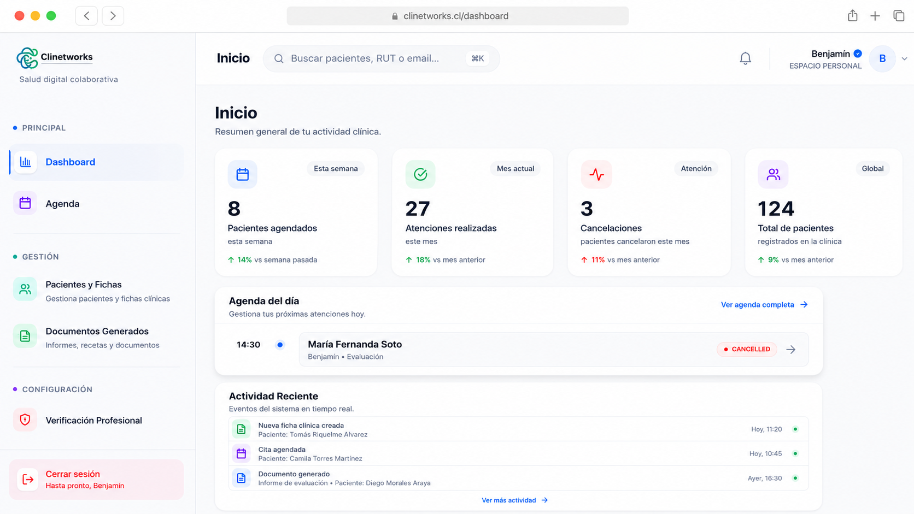The image size is (914, 514).
Task: Click calendar icon of Cita agendada row
Action: point(241,453)
